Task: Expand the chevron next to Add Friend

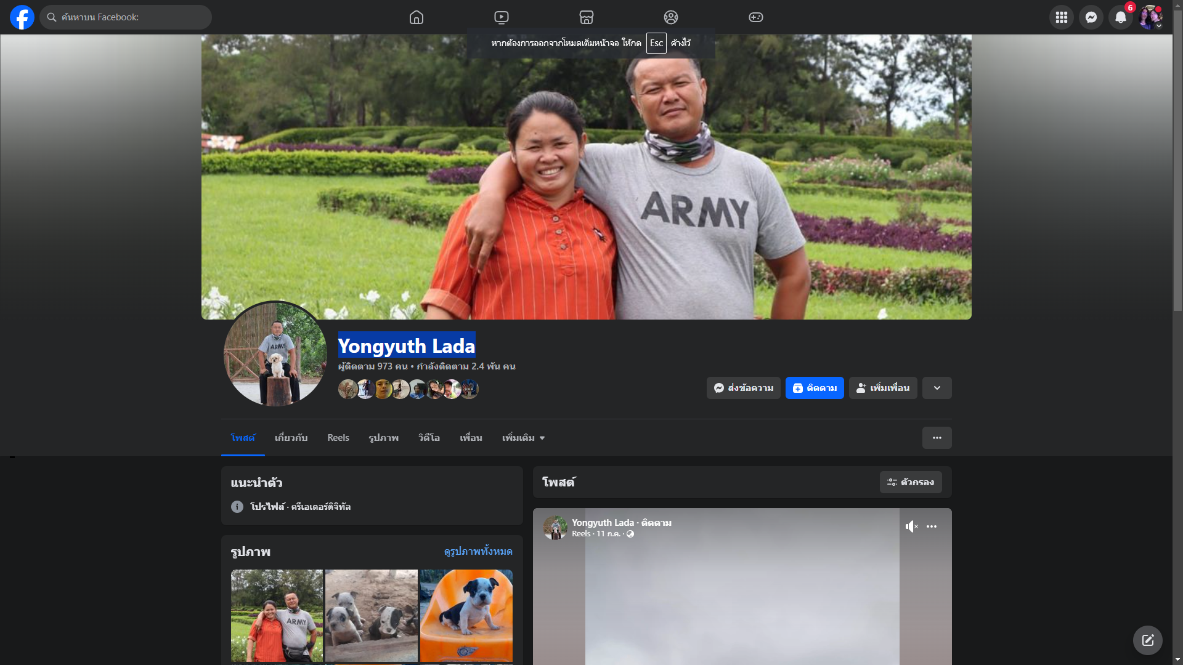Action: click(937, 388)
